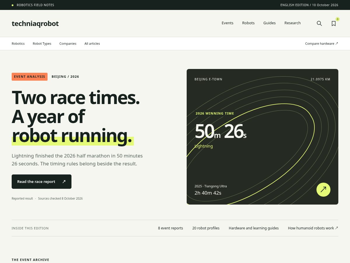
Task: Click the Read the race report button
Action: 41,181
